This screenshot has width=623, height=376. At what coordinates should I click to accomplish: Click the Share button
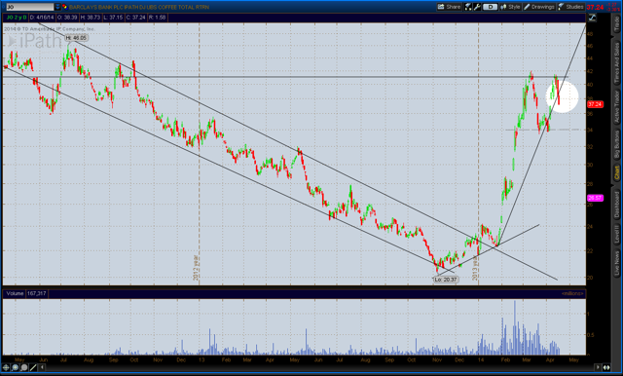pyautogui.click(x=449, y=7)
